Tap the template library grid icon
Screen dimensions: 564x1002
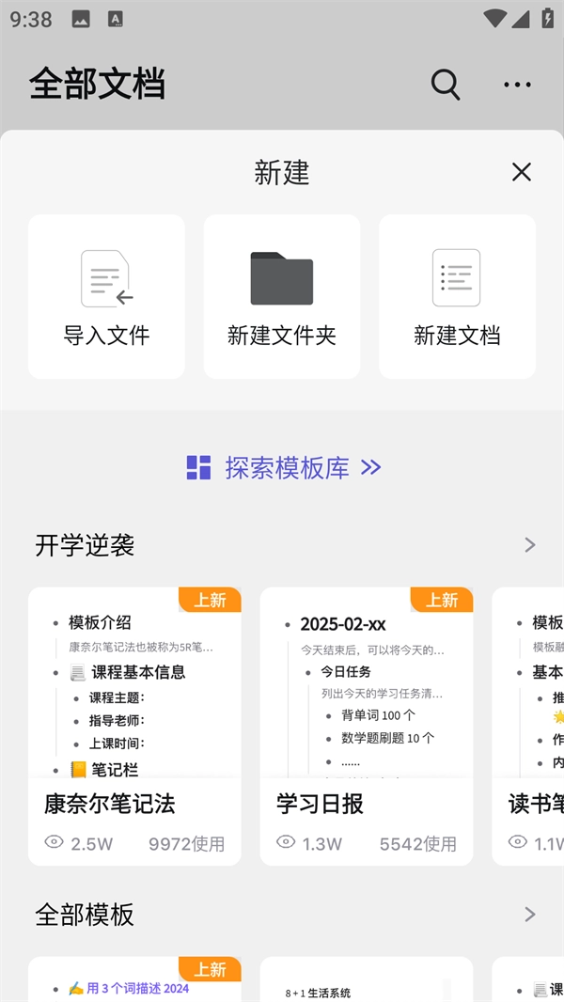click(198, 467)
